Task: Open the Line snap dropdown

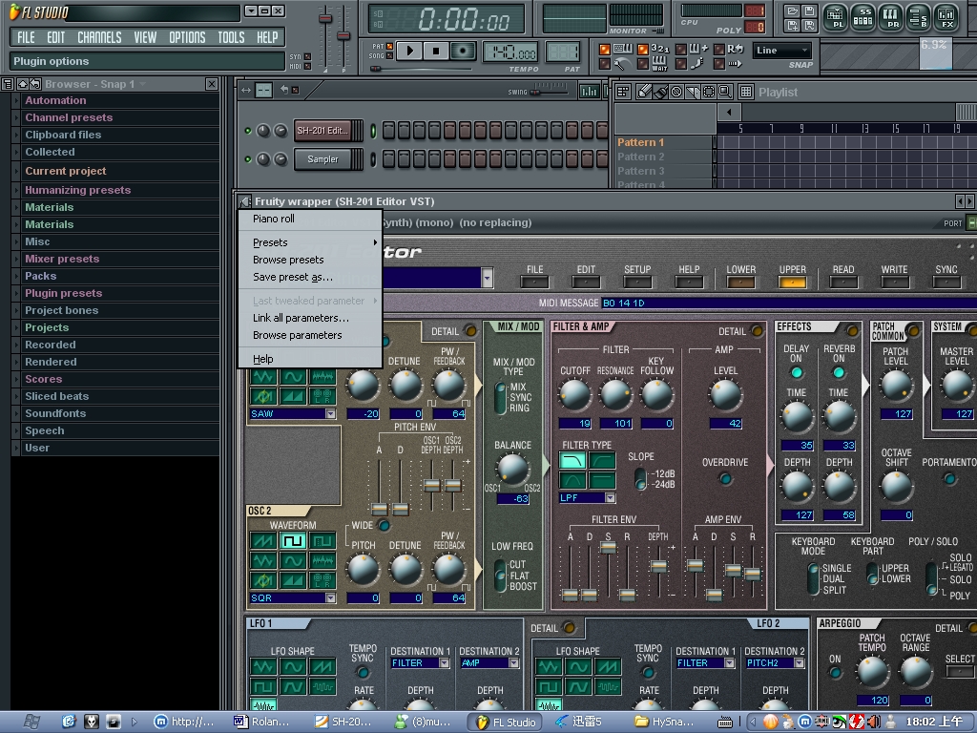Action: (x=782, y=51)
